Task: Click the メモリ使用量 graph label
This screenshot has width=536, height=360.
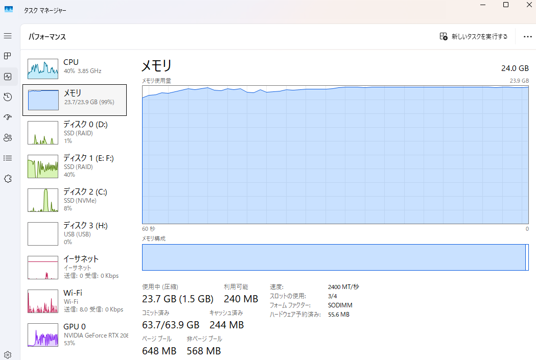Action: pyautogui.click(x=156, y=81)
